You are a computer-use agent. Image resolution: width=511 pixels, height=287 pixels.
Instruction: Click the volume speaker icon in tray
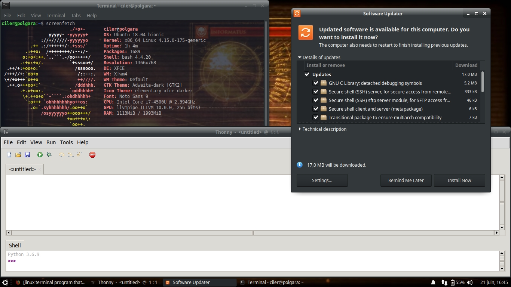(469, 283)
